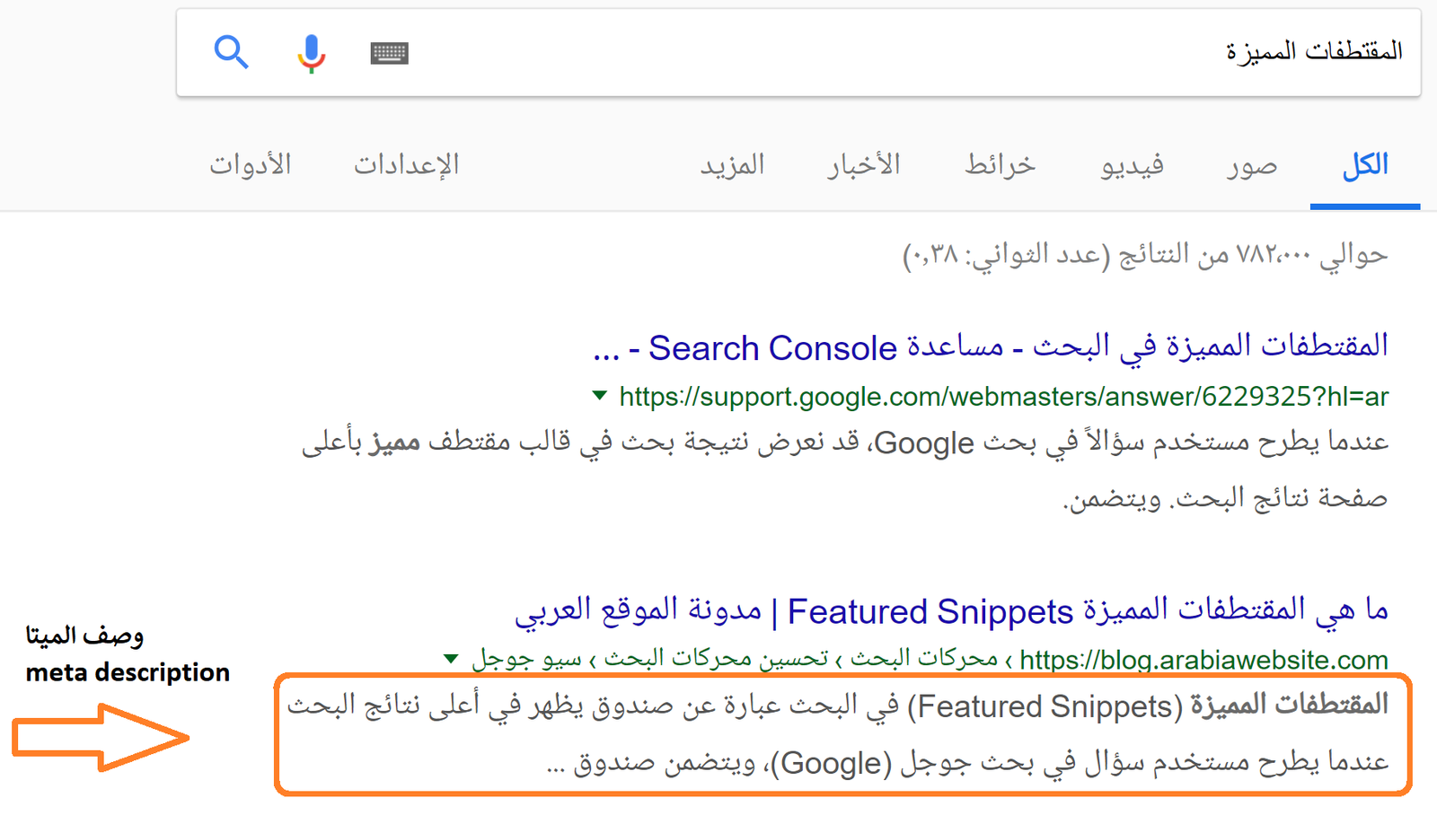Activate voice search microphone icon
Screen dimensions: 1437x824
(x=312, y=53)
